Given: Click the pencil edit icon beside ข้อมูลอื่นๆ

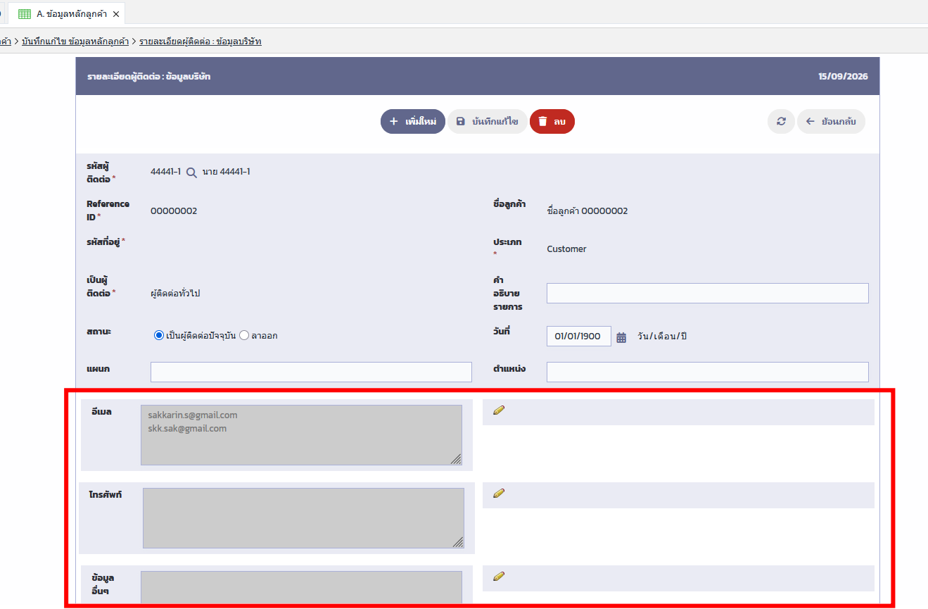Looking at the screenshot, I should [x=499, y=577].
